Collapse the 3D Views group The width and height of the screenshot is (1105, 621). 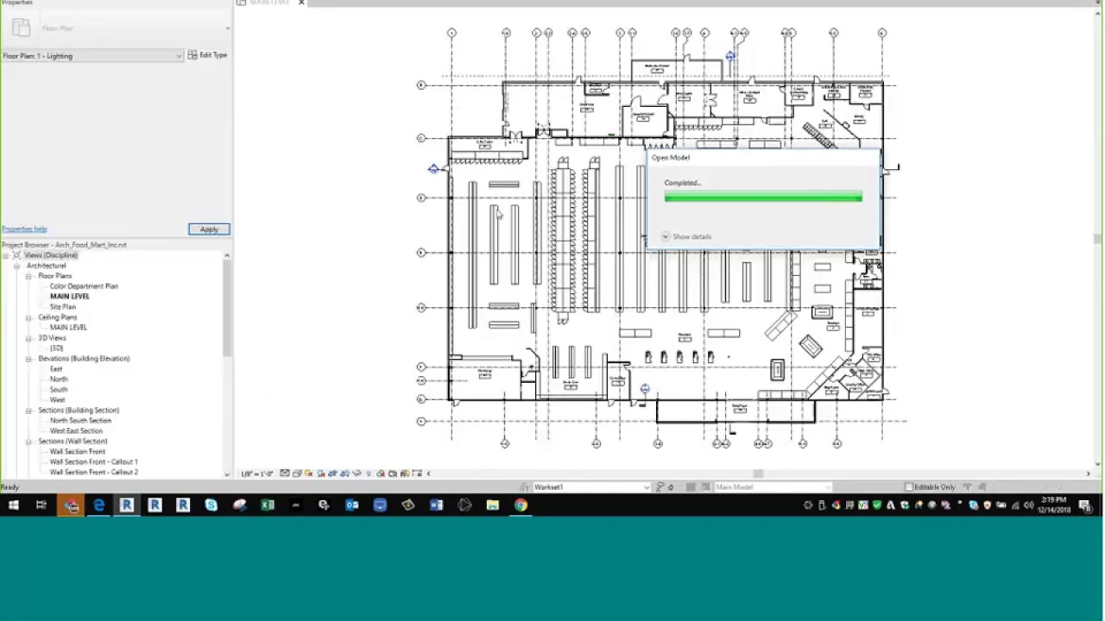pos(28,338)
